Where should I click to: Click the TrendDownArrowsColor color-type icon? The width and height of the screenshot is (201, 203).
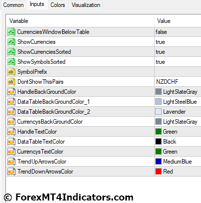[x=11, y=172]
